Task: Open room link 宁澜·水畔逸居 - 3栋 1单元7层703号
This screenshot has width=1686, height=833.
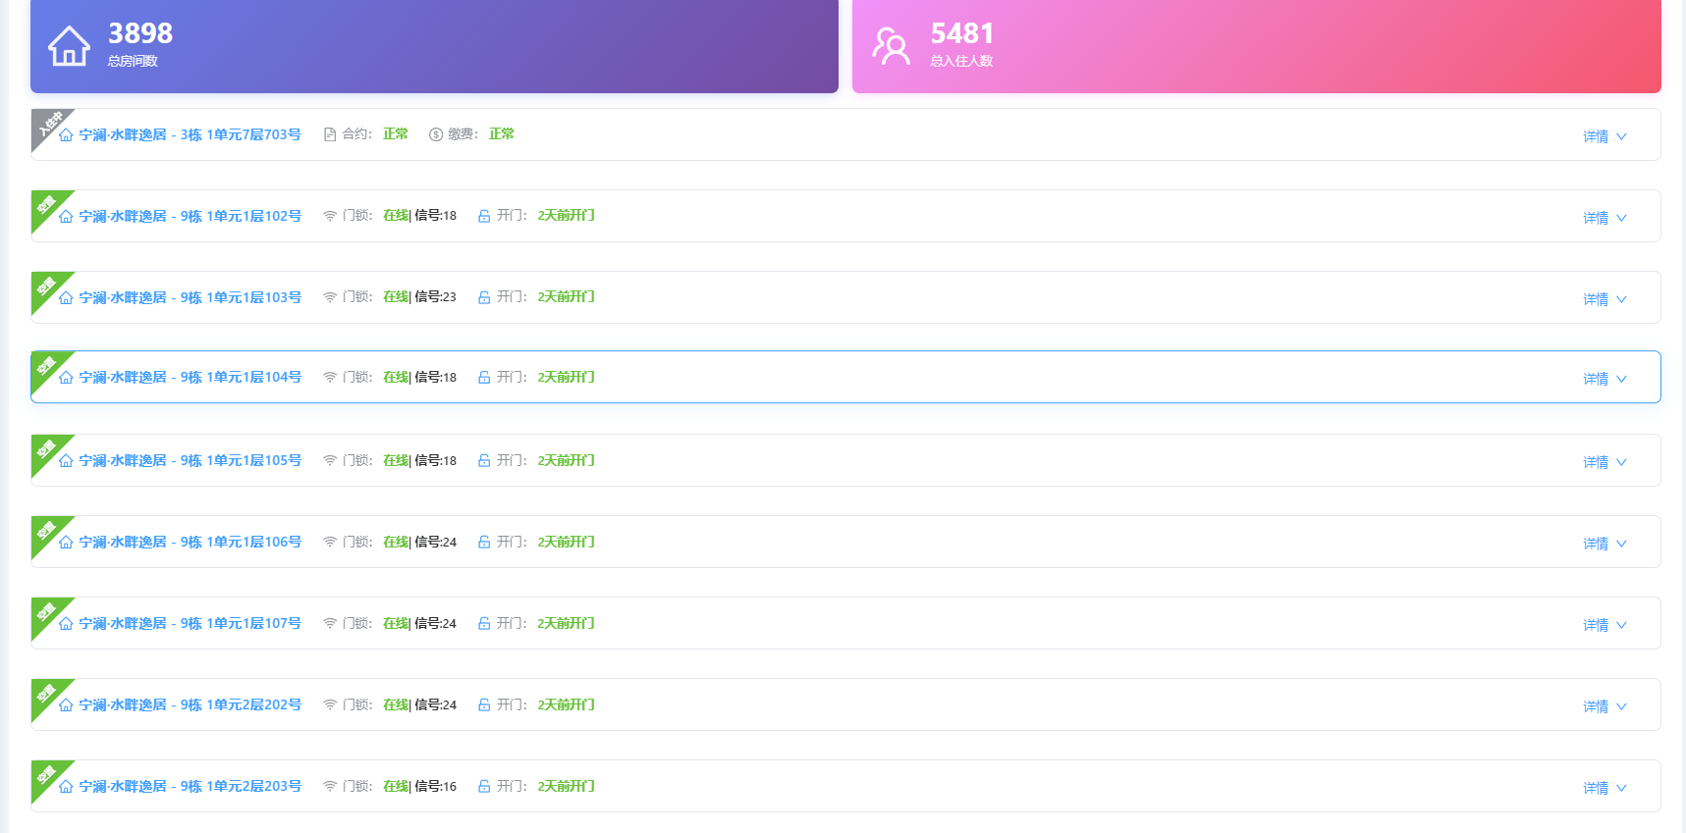Action: [x=190, y=134]
